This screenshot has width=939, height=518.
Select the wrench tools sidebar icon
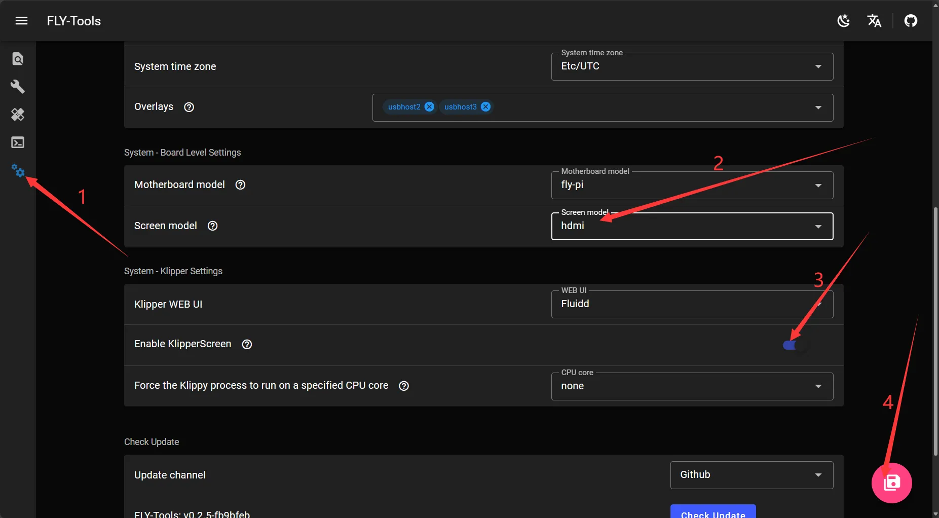[18, 87]
